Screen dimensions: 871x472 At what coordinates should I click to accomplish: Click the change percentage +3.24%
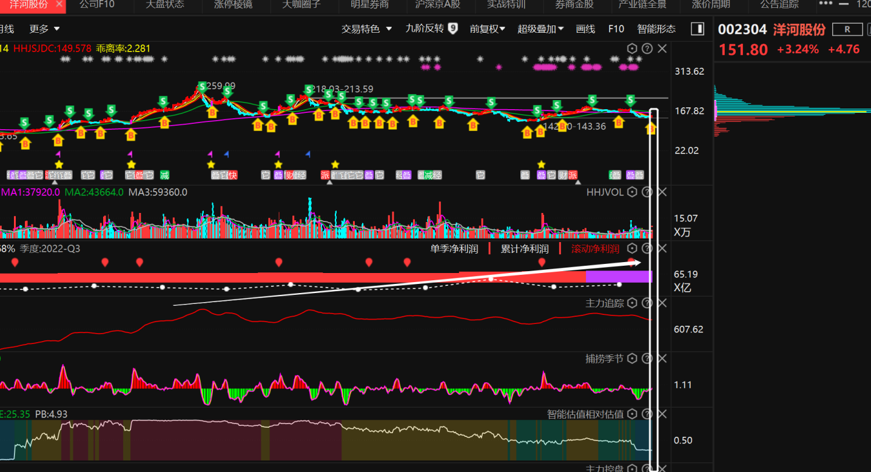coord(798,50)
